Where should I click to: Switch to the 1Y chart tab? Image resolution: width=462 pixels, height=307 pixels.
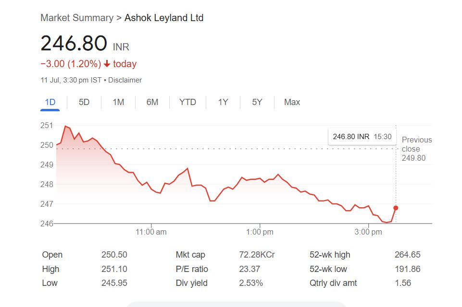(223, 102)
